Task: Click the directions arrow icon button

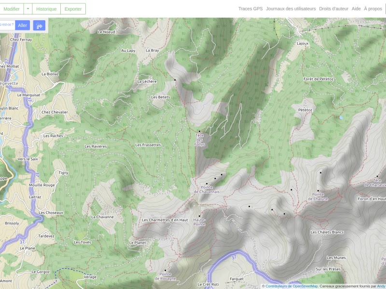Action: [39, 26]
